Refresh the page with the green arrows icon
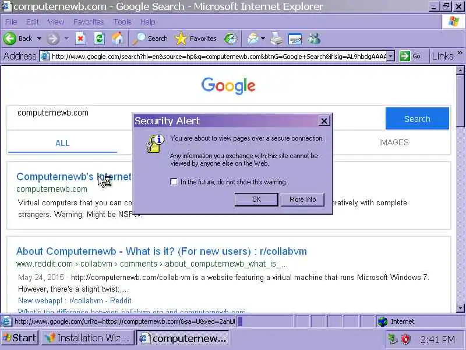 click(x=99, y=38)
